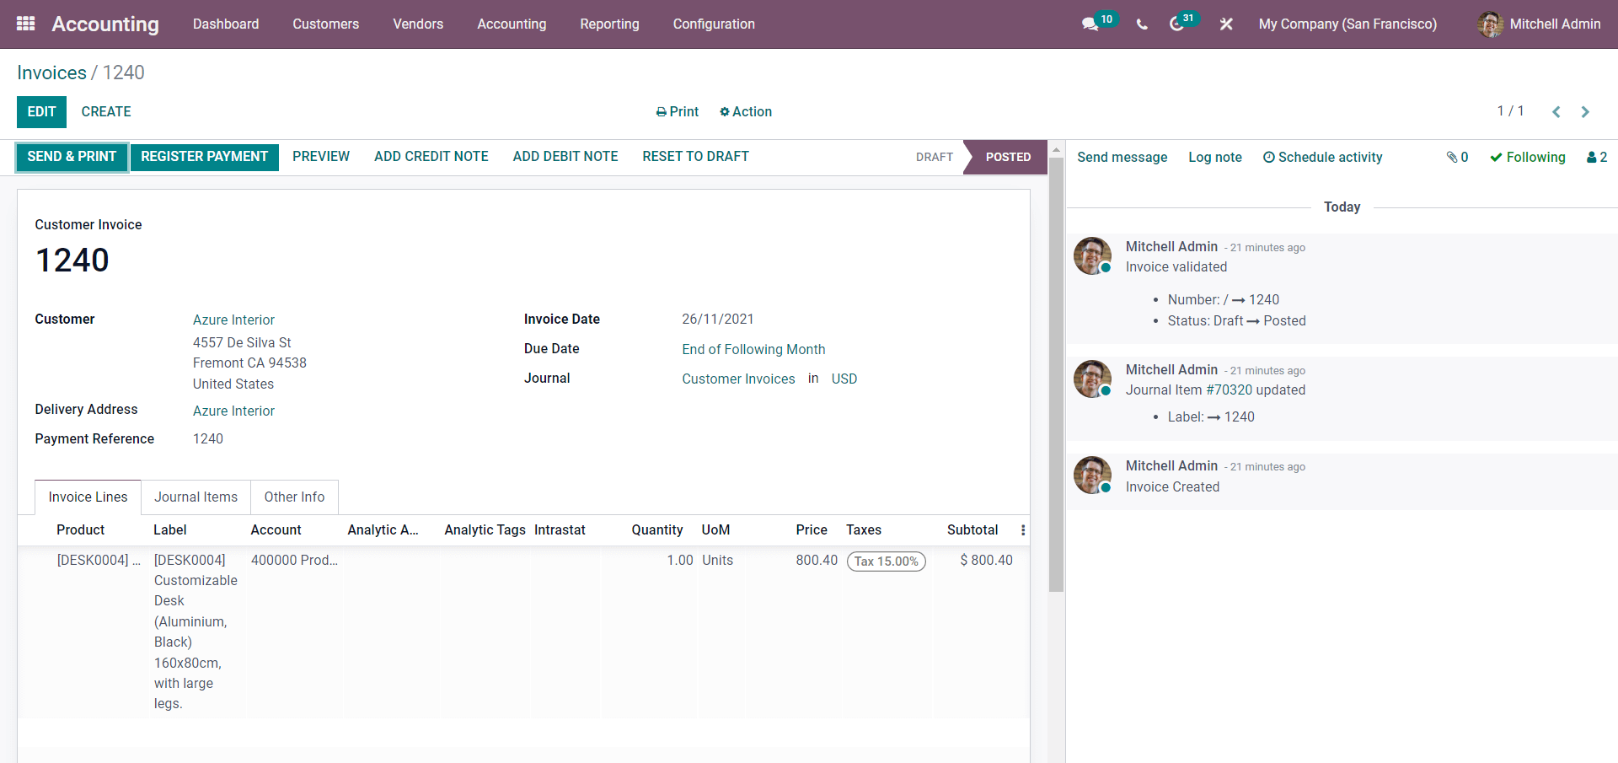Screen dimensions: 1618x763
Task: Click SEND & PRINT button
Action: click(x=72, y=157)
